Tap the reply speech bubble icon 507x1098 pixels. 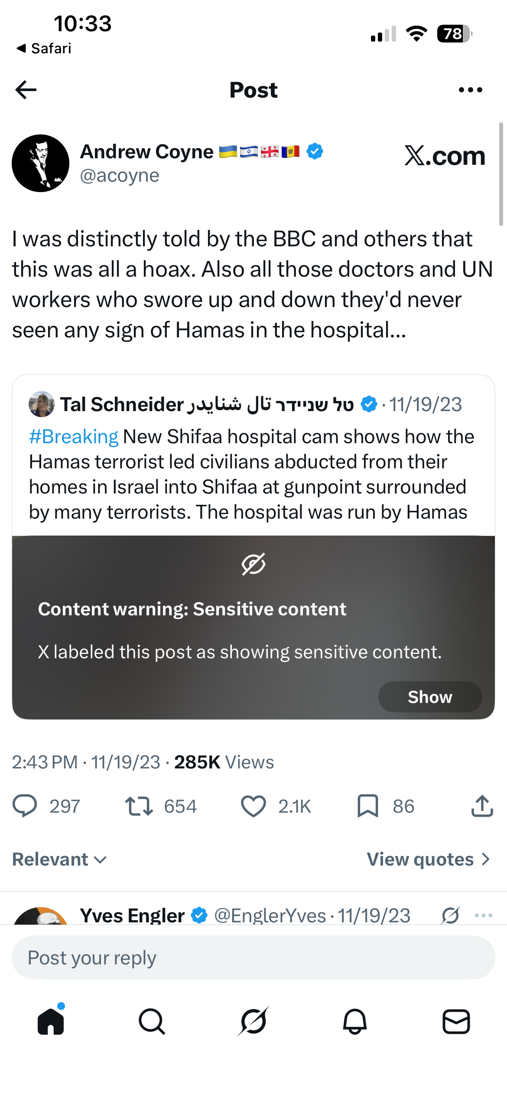(x=25, y=806)
